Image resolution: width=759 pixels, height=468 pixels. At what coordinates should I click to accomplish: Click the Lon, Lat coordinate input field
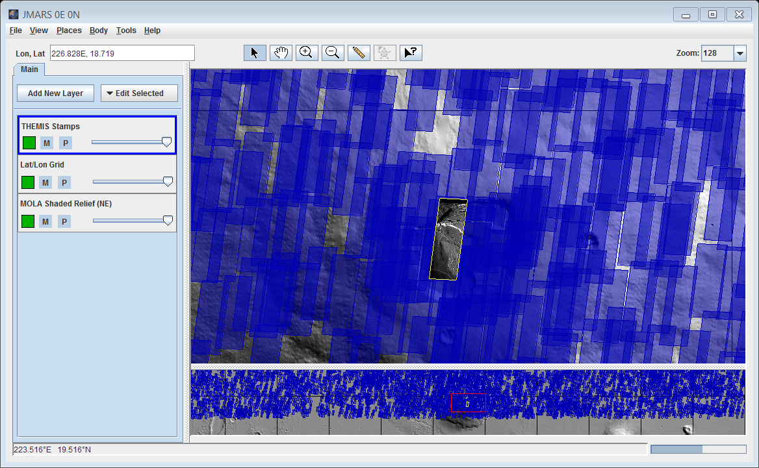pyautogui.click(x=122, y=53)
